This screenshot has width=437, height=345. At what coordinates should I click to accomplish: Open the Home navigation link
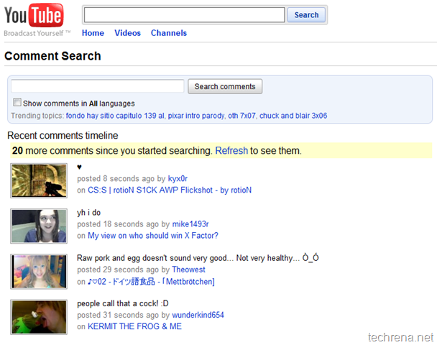pos(93,33)
